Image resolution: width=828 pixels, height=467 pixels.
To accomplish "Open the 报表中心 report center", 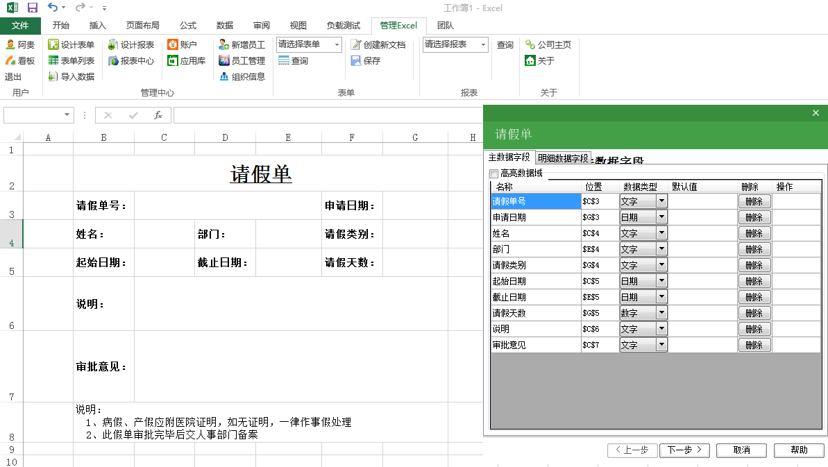I will [131, 60].
